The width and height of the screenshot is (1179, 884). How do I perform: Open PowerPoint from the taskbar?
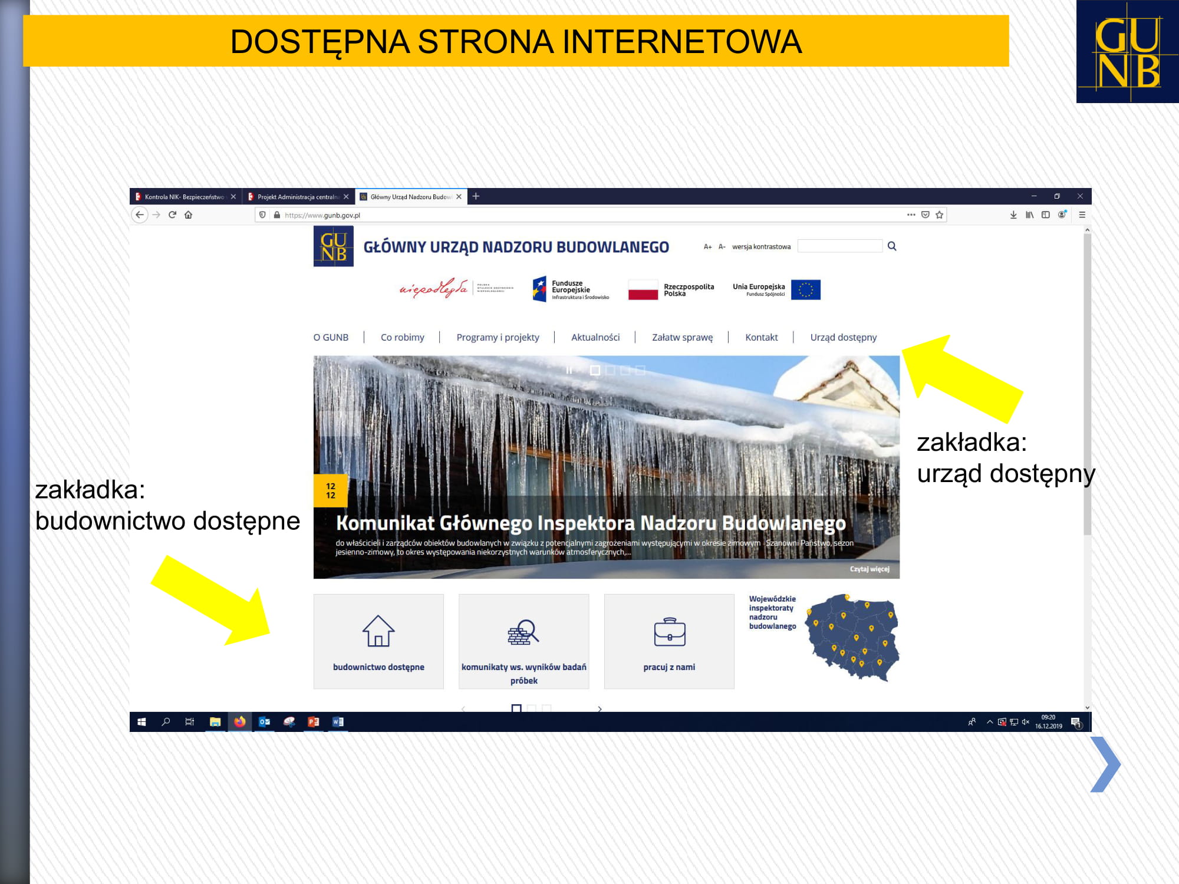point(314,722)
